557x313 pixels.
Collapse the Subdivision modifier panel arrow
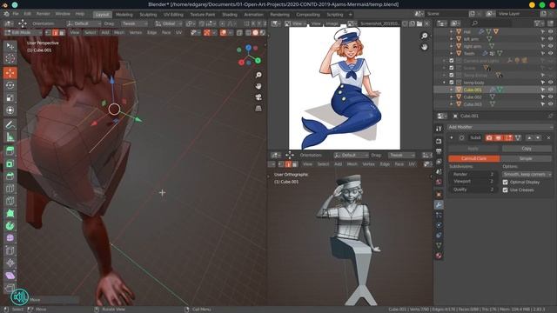click(452, 137)
